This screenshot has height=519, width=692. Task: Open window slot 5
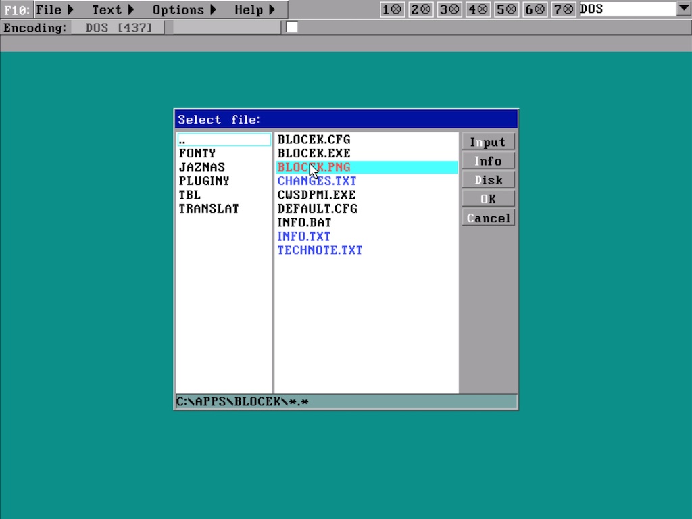coord(506,9)
